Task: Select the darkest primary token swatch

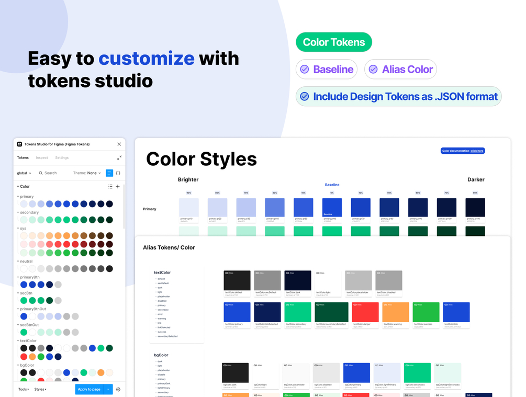Action: coord(109,204)
